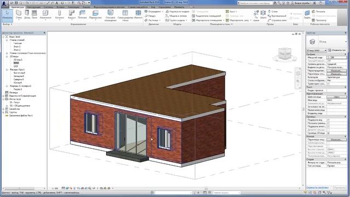Click the View Template '<Нет>' button
Screen dimensions: 350x197
pos(337,97)
